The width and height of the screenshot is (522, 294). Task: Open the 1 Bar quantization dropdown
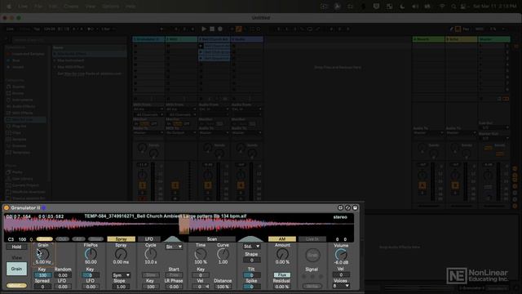(108, 29)
